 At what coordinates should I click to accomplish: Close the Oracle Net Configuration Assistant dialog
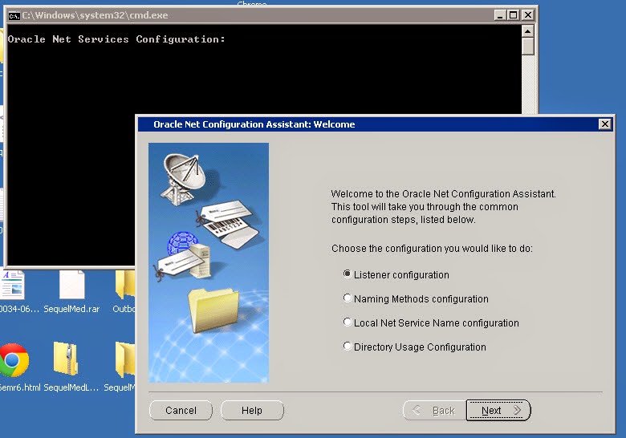pos(605,124)
